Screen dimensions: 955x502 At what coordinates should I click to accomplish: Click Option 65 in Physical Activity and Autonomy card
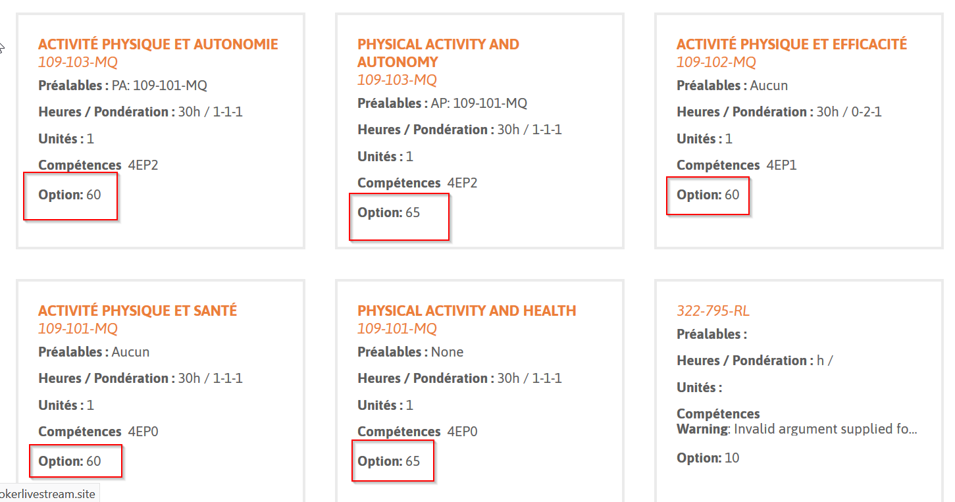(389, 213)
